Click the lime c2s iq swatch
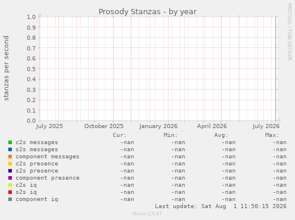The height and width of the screenshot is (220, 295). point(10,185)
